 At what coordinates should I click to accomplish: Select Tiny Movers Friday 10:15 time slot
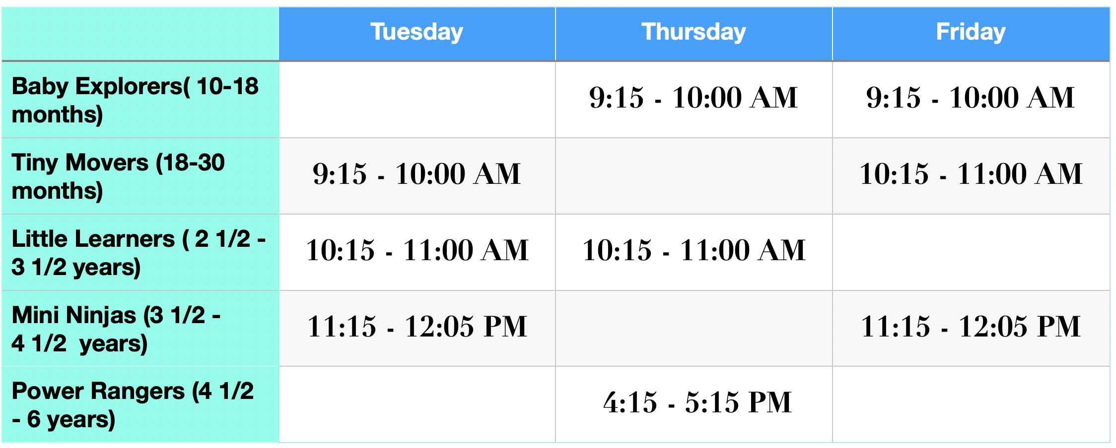[x=971, y=174]
